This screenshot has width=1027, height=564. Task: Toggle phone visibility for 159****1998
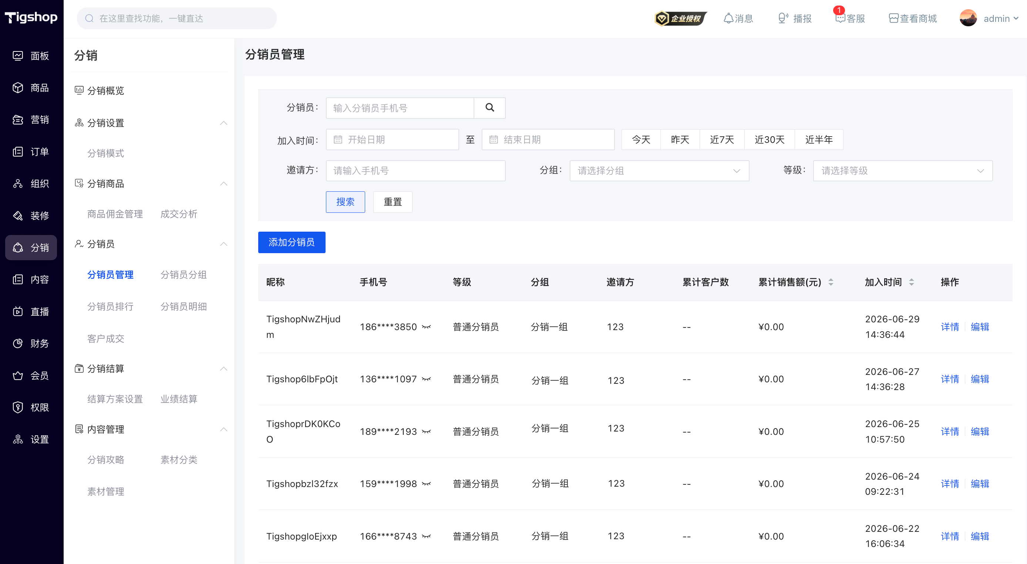427,484
